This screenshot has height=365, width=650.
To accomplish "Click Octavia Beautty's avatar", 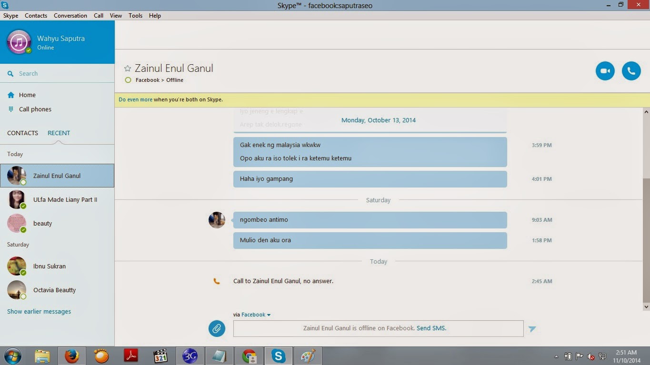I will (17, 290).
